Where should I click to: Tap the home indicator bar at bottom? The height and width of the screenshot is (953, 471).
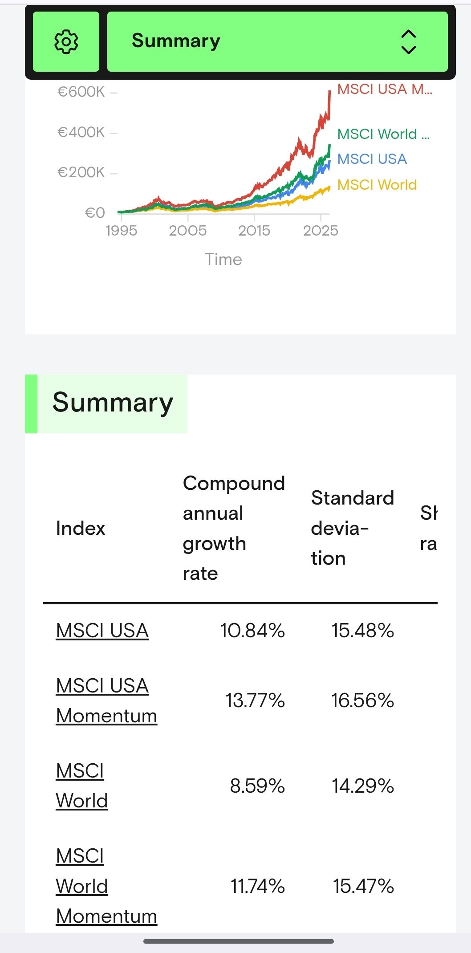(x=239, y=941)
